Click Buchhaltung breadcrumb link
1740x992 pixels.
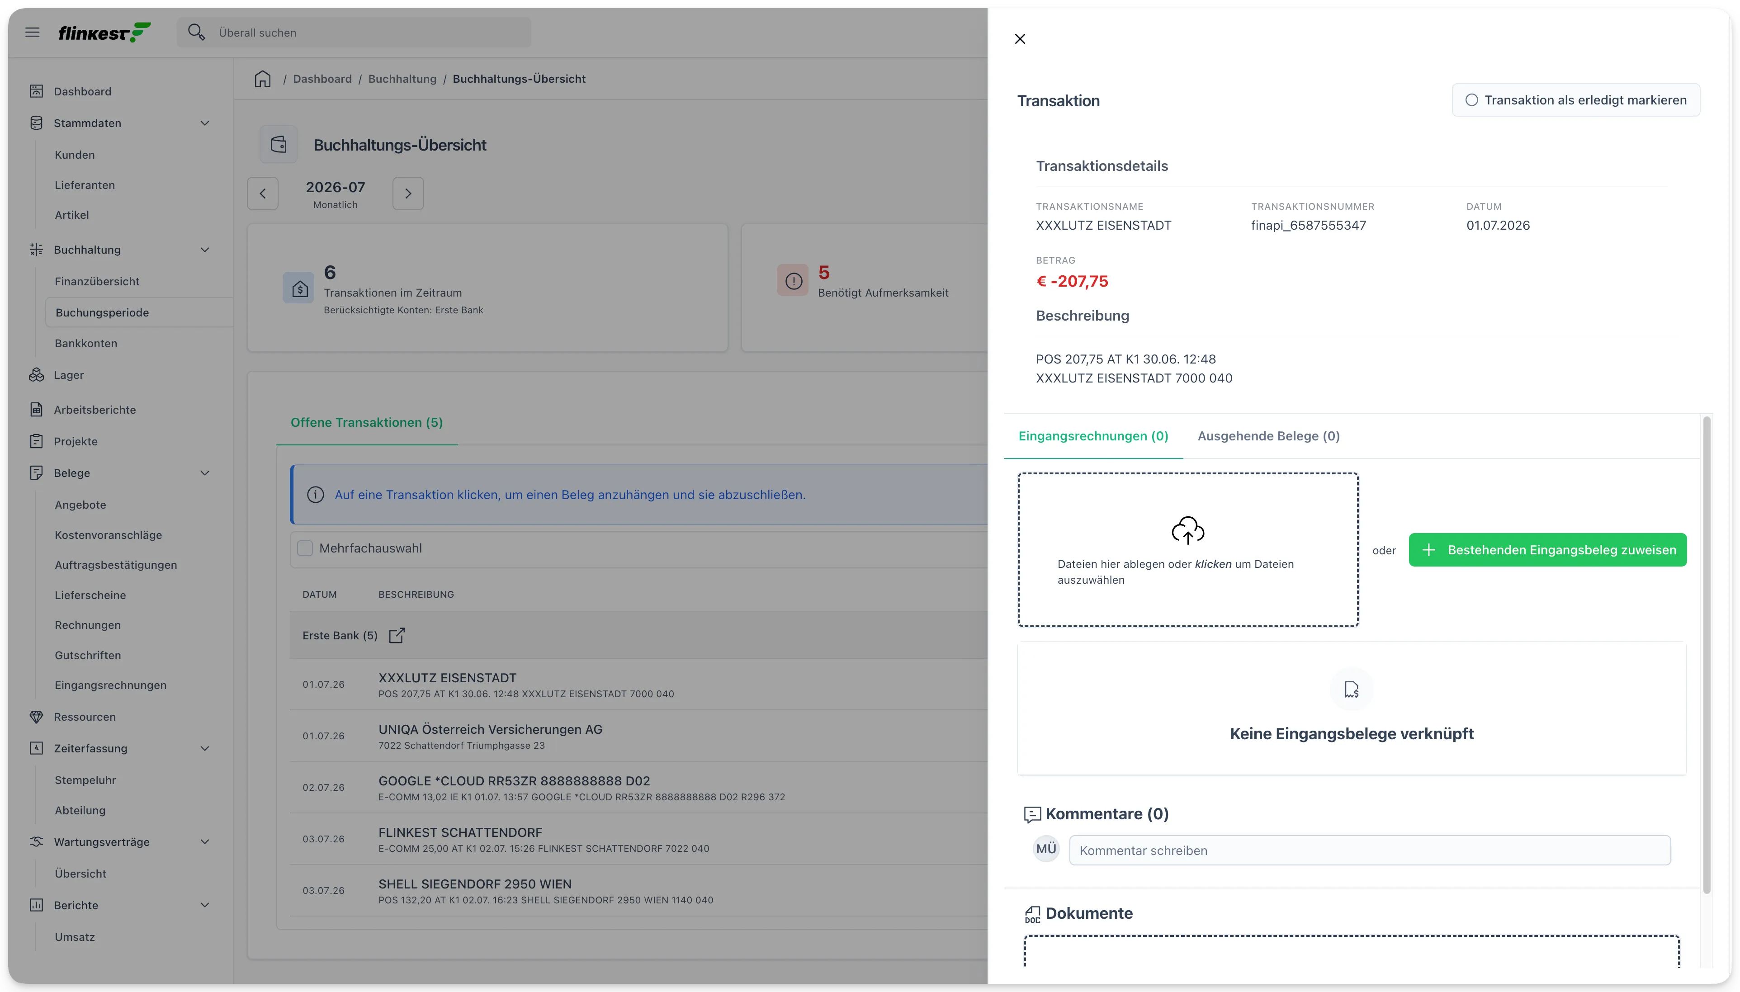click(x=402, y=78)
